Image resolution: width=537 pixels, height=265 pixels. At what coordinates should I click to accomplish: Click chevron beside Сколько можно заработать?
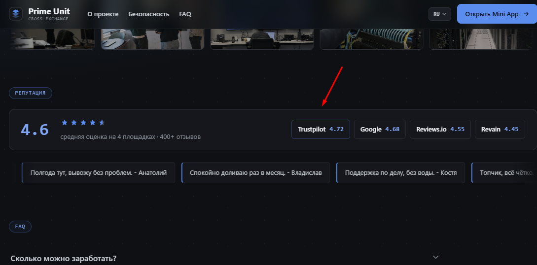[435, 257]
